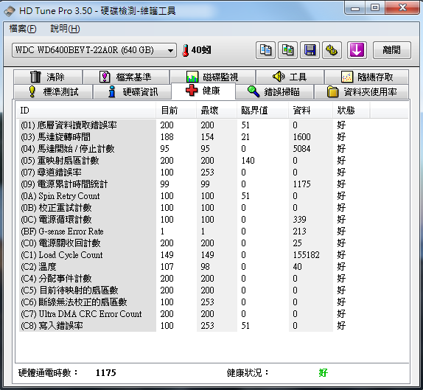This screenshot has width=423, height=390.
Task: Open the drive selection dropdown WDC WD6400BEVT
Action: (94, 50)
